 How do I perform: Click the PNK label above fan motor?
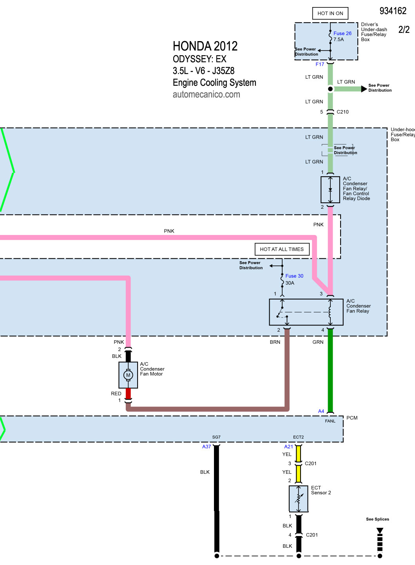coord(119,342)
